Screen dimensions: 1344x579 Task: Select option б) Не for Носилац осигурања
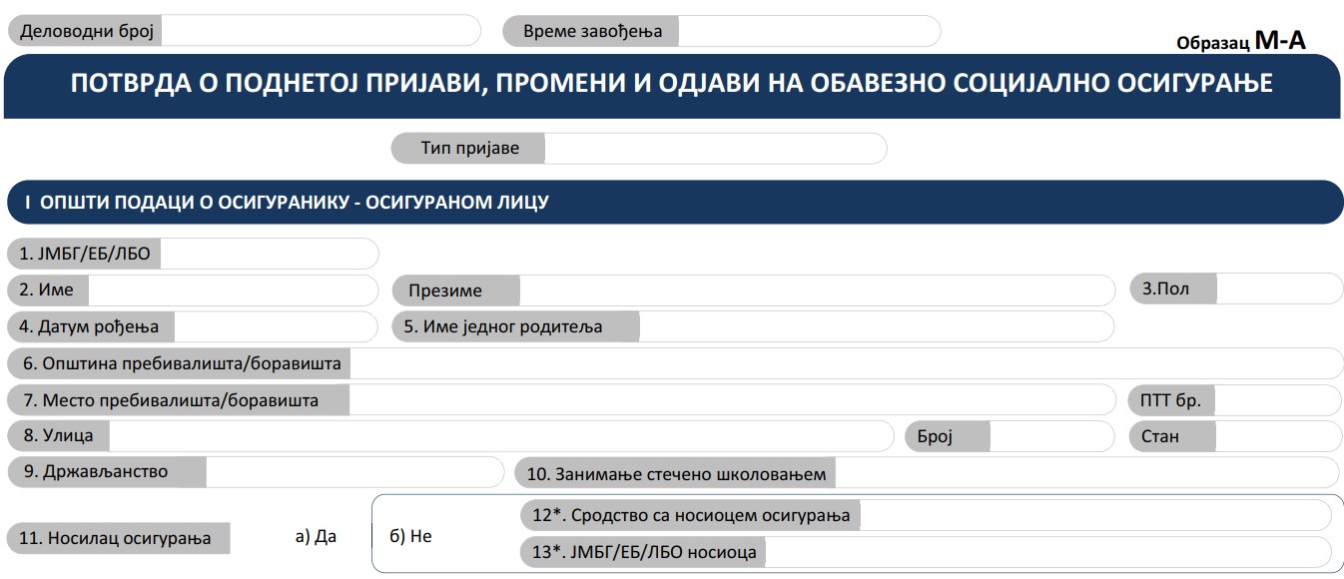[x=404, y=536]
